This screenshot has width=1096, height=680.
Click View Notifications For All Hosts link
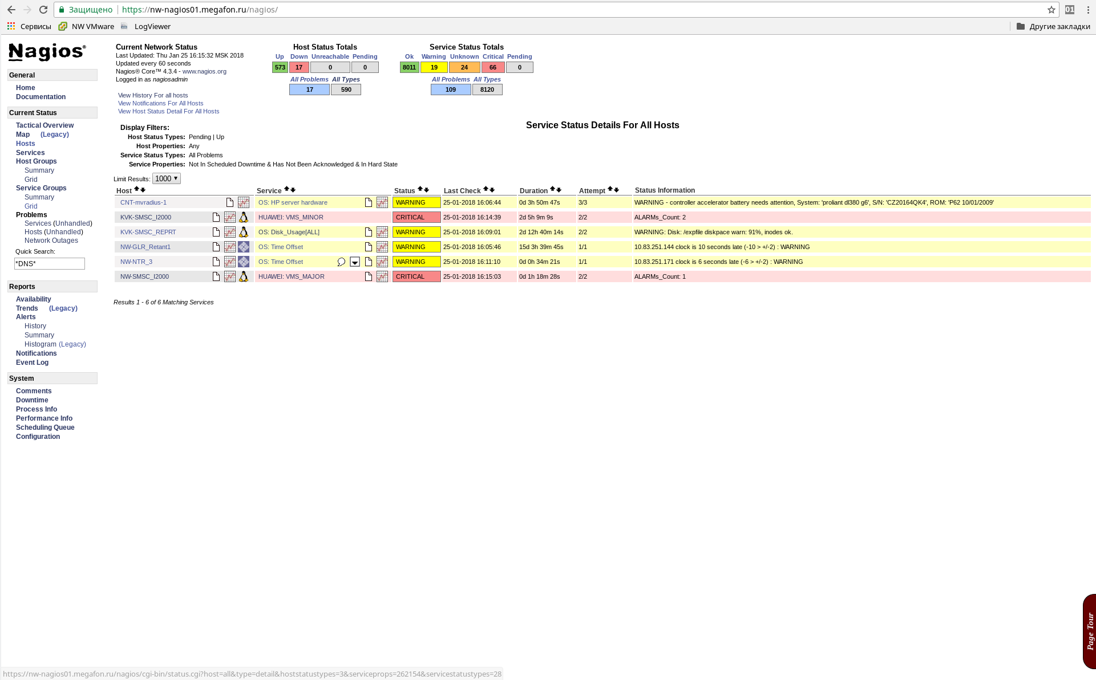pyautogui.click(x=160, y=103)
